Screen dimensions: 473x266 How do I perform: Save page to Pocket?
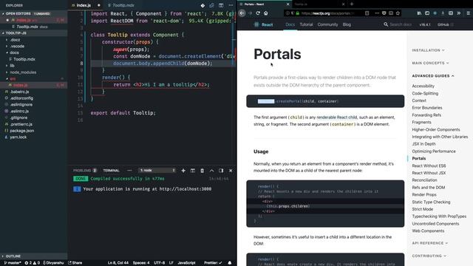[384, 13]
